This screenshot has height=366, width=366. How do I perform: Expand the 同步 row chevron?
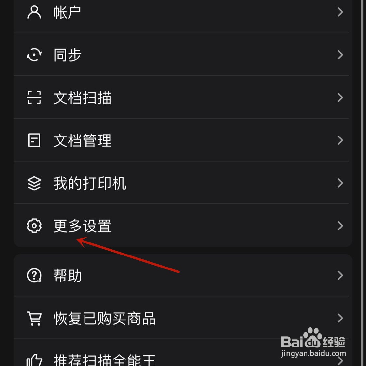[340, 55]
